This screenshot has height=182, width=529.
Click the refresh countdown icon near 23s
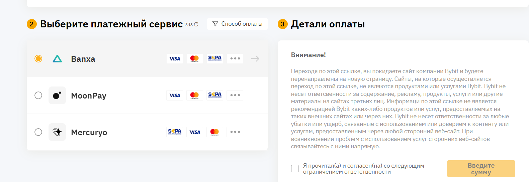(x=196, y=24)
